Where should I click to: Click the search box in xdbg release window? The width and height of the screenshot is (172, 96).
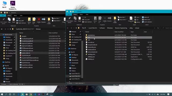point(167,28)
